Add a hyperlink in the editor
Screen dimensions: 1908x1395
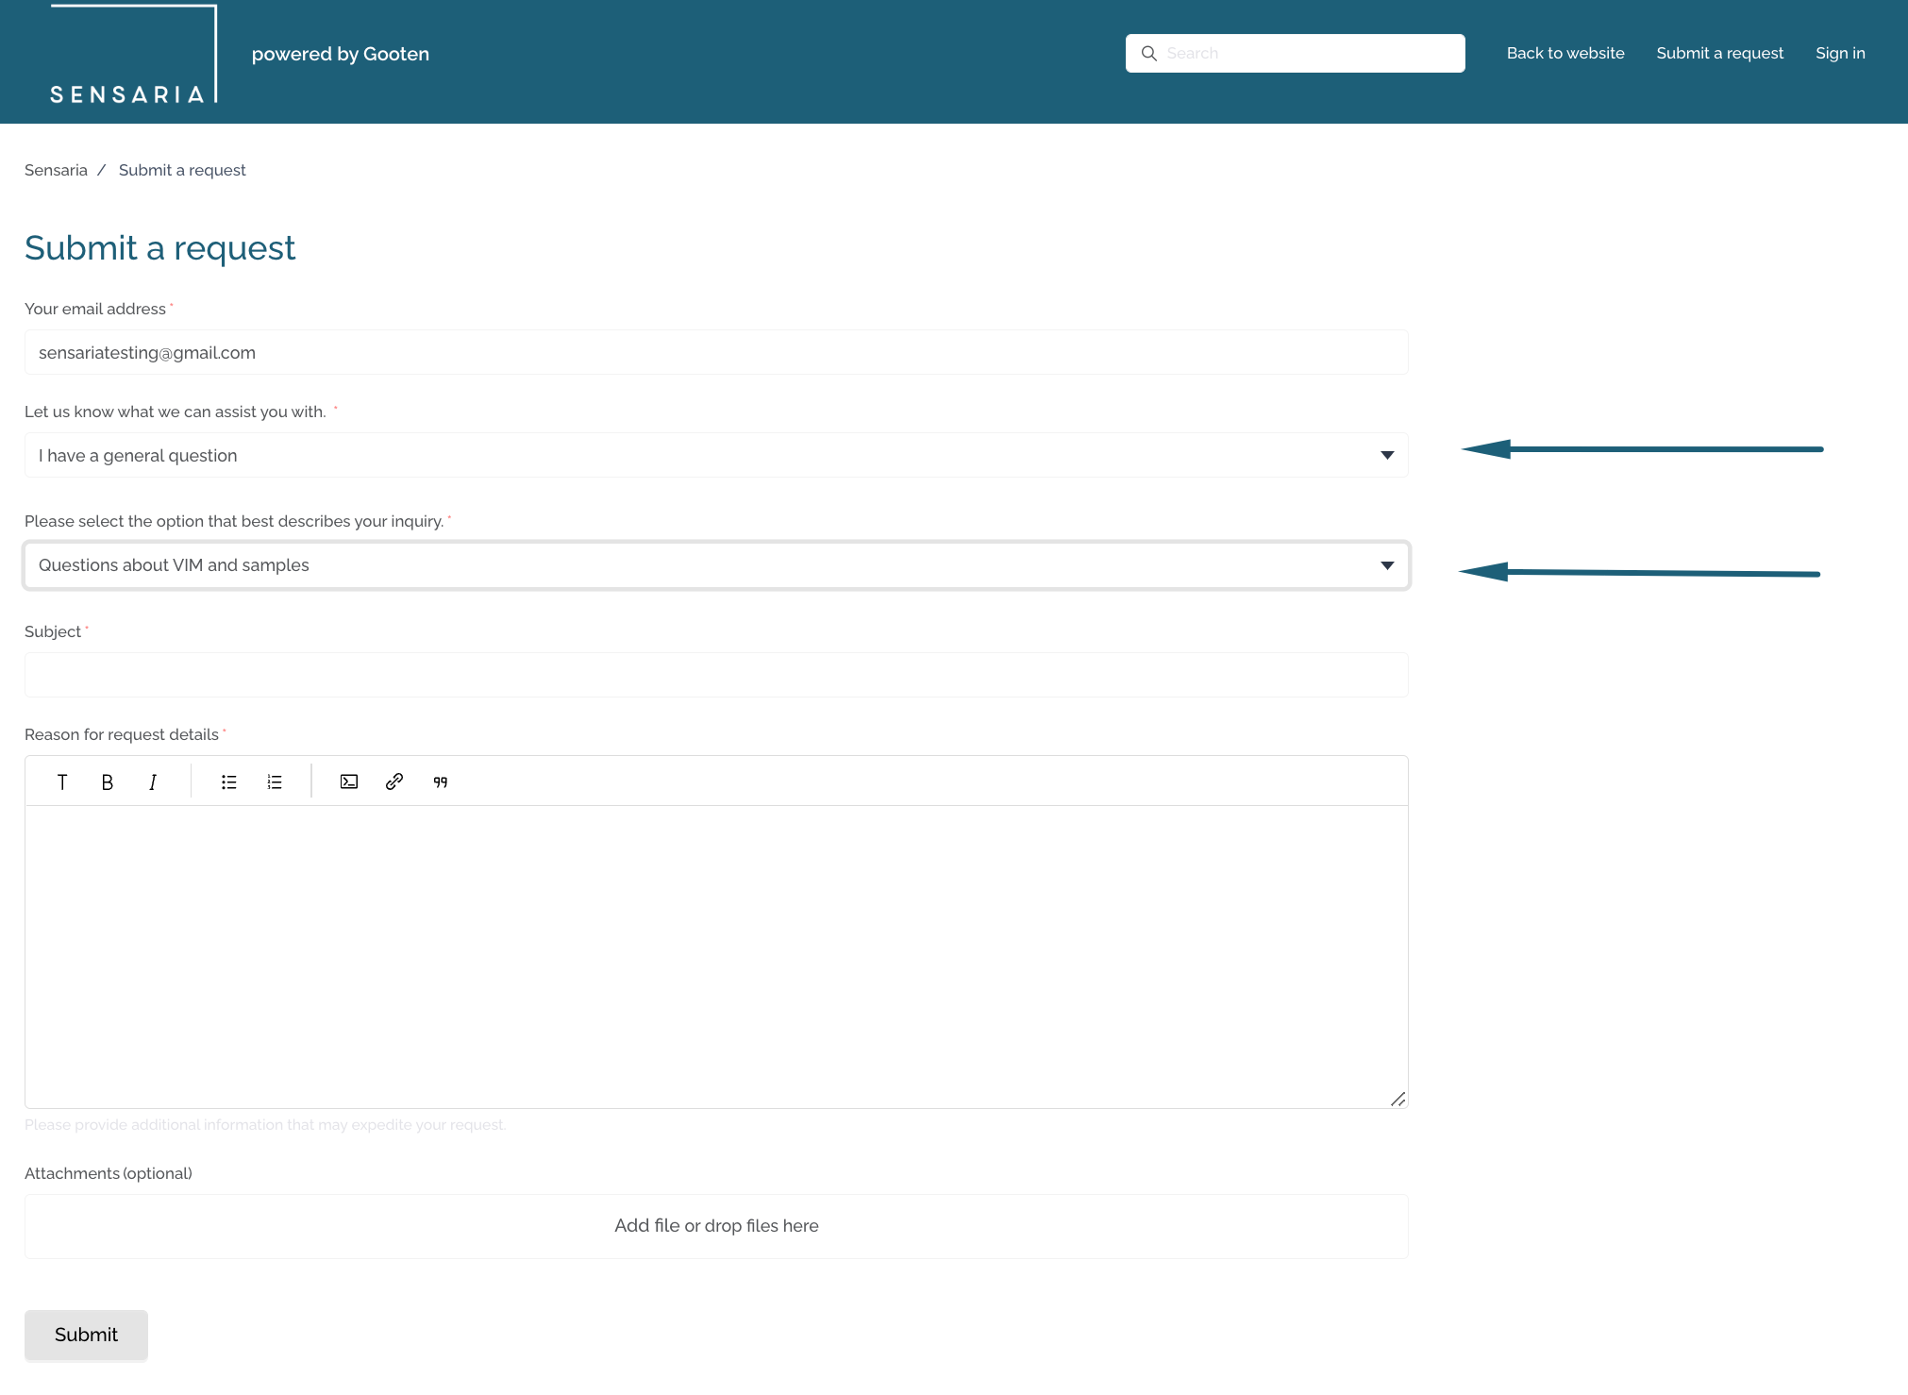[x=394, y=782]
